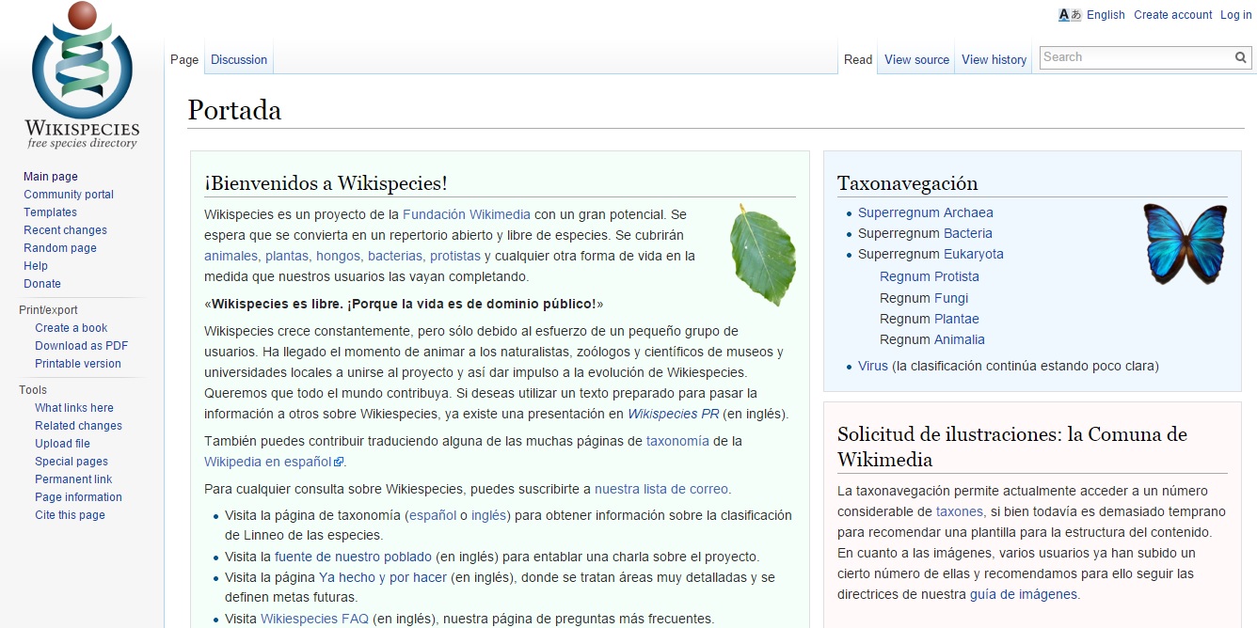
Task: Open Regnum Protista
Action: 930,276
